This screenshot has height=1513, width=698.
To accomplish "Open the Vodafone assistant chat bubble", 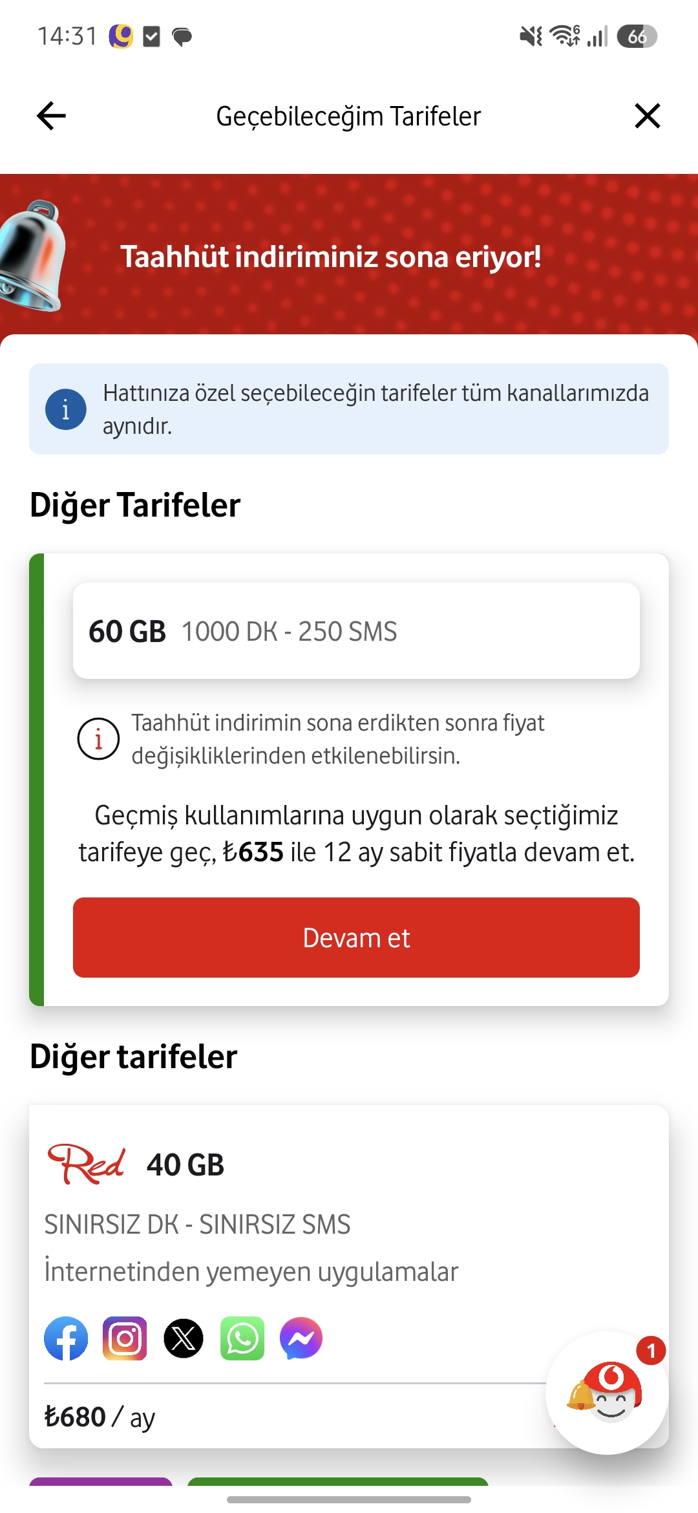I will tap(607, 1393).
